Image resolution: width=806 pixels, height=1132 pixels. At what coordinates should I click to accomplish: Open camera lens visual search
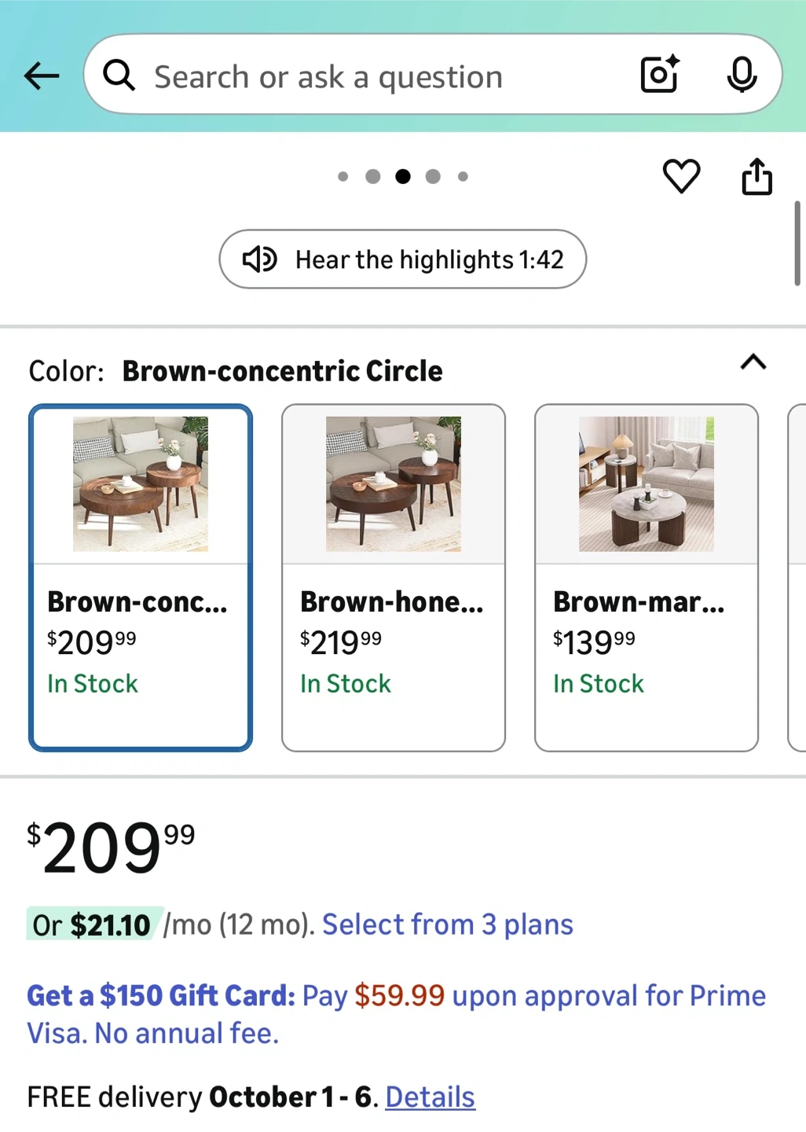click(659, 75)
